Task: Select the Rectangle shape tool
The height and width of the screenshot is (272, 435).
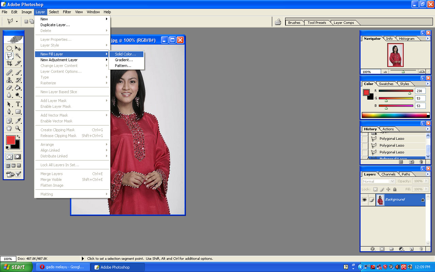Action: (x=18, y=112)
